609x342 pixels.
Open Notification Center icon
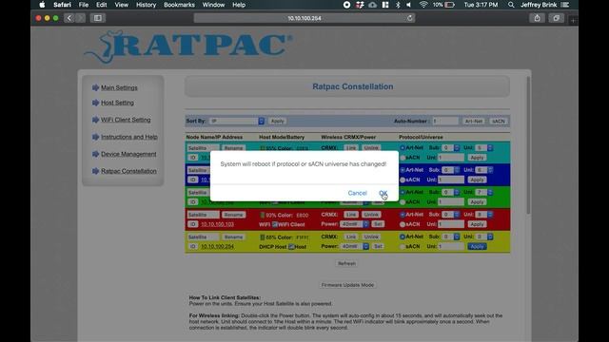tap(565, 5)
